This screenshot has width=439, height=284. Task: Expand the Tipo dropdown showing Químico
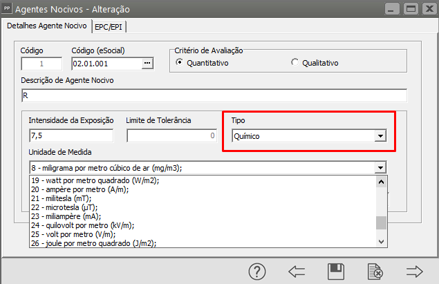(380, 136)
